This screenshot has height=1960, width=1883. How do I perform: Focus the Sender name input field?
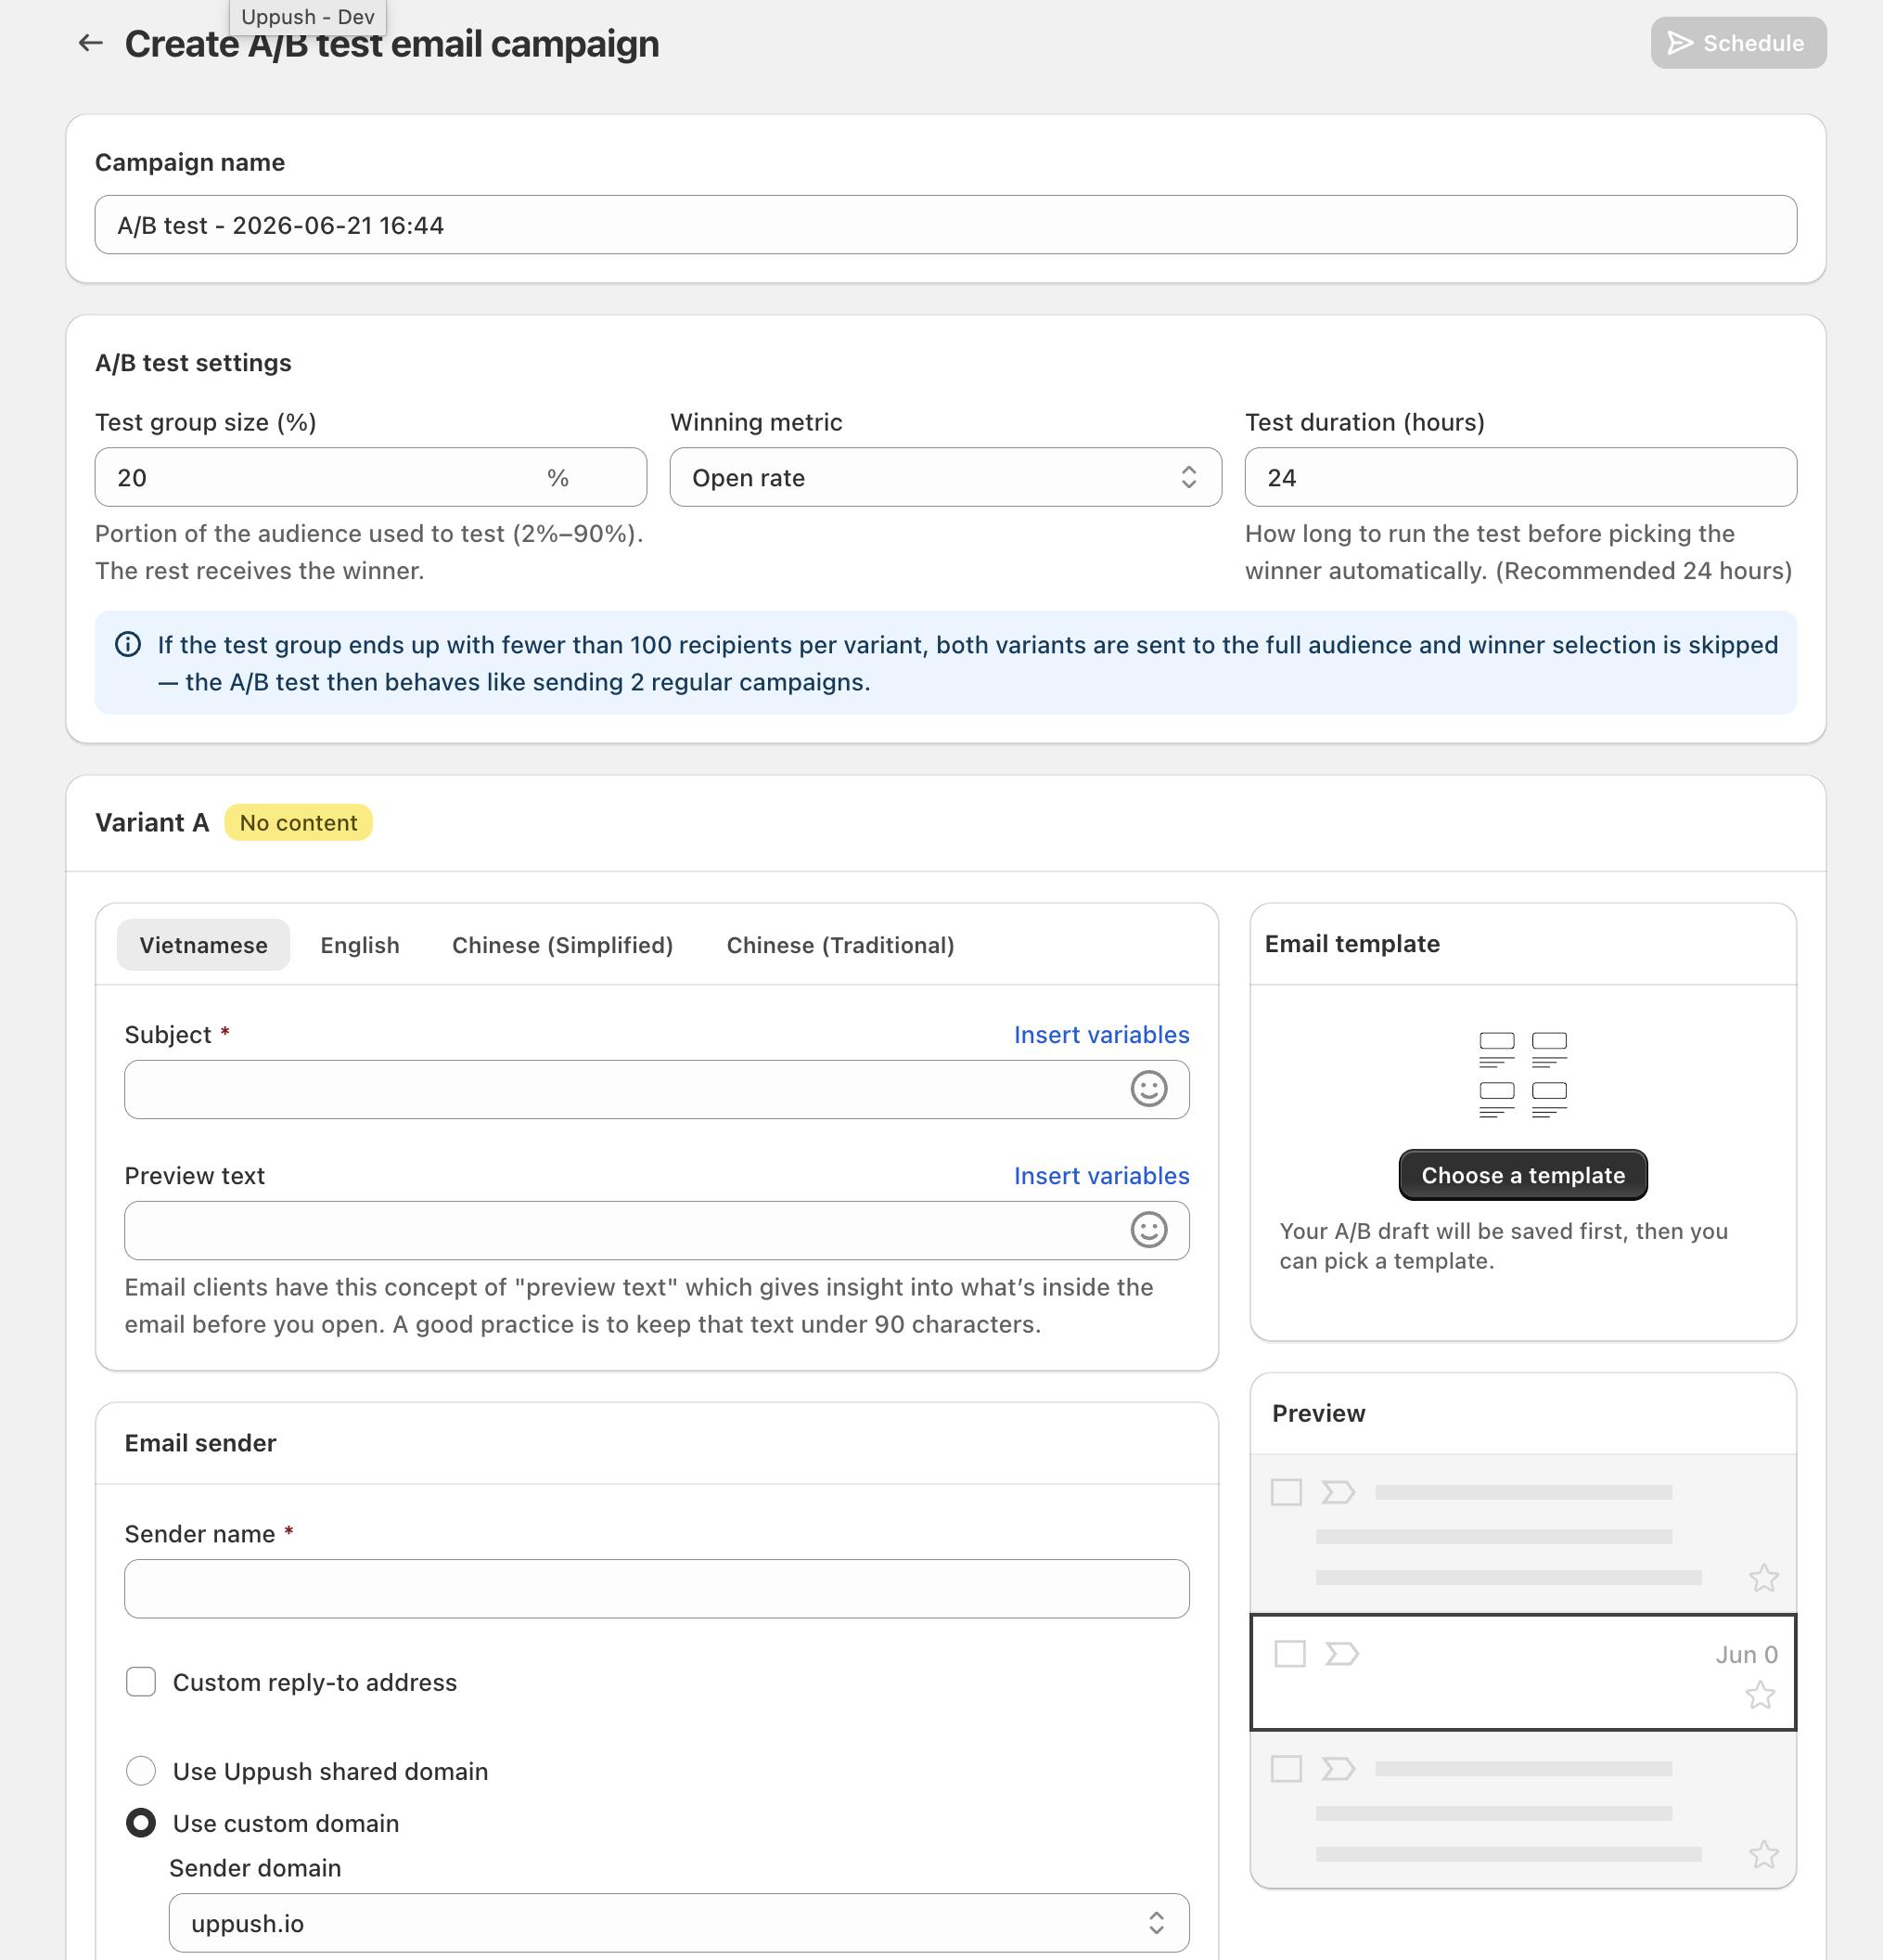click(x=657, y=1589)
